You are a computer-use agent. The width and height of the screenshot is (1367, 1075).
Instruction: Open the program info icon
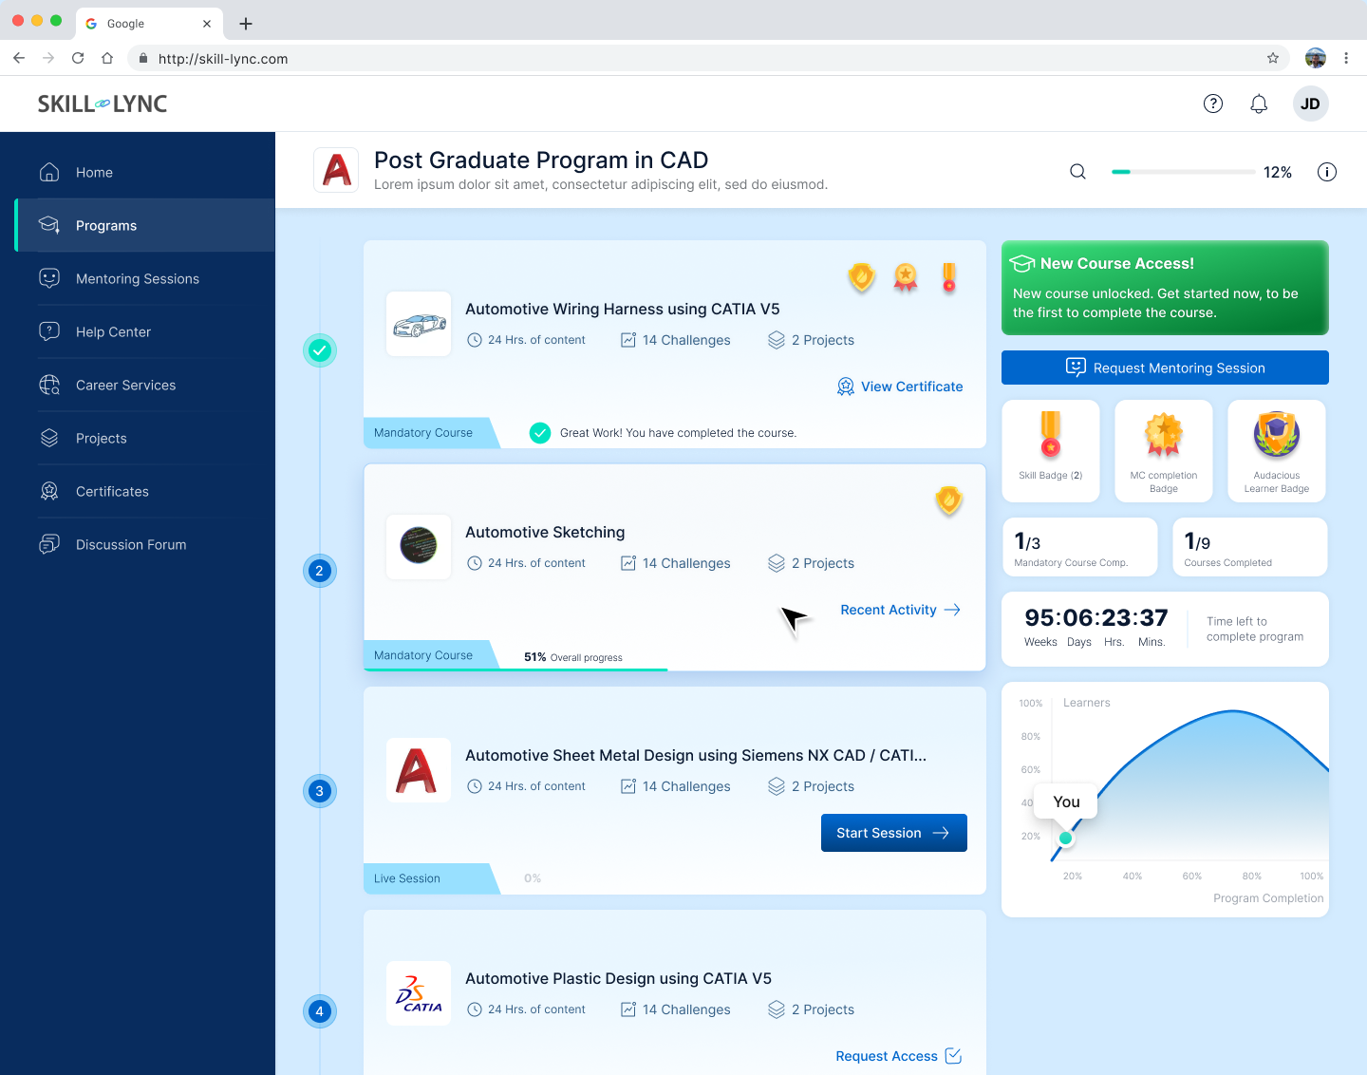click(1327, 172)
